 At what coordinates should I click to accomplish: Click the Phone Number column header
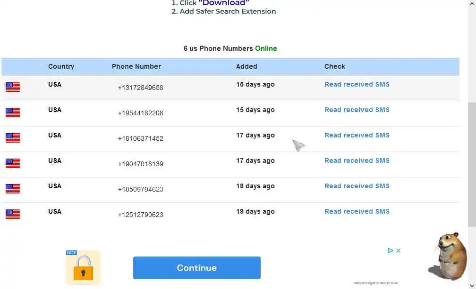pos(136,67)
